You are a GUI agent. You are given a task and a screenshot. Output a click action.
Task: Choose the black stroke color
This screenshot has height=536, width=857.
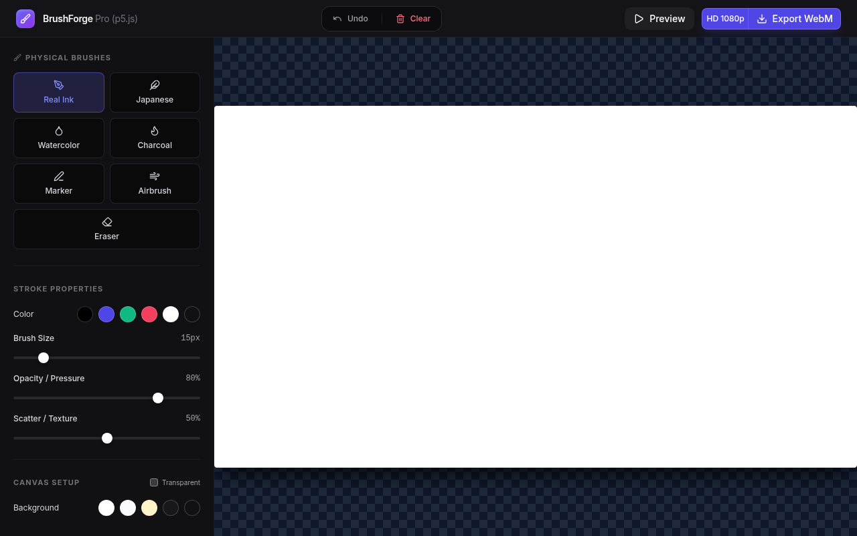click(x=85, y=314)
